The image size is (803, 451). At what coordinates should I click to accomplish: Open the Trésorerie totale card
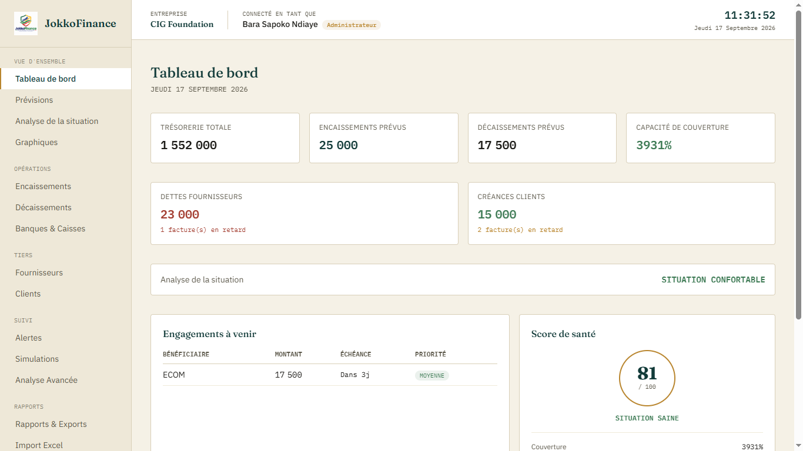click(x=225, y=138)
